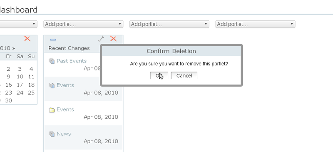Click the page icon beside Past Events
This screenshot has height=152, width=333.
tap(52, 61)
